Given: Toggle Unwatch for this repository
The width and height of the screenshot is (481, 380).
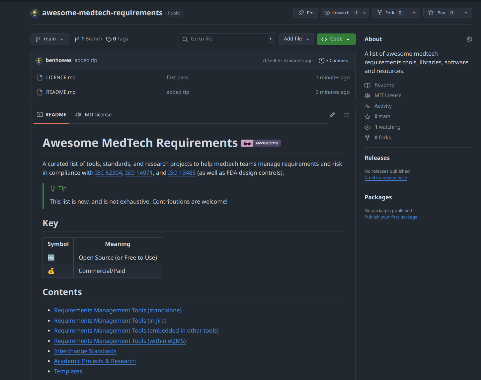Looking at the screenshot, I should (x=338, y=13).
